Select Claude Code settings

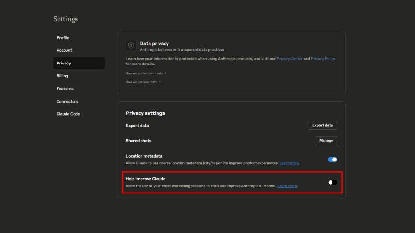tap(68, 114)
